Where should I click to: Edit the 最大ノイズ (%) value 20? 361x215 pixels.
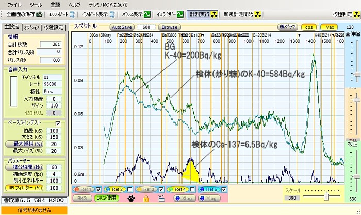point(54,151)
